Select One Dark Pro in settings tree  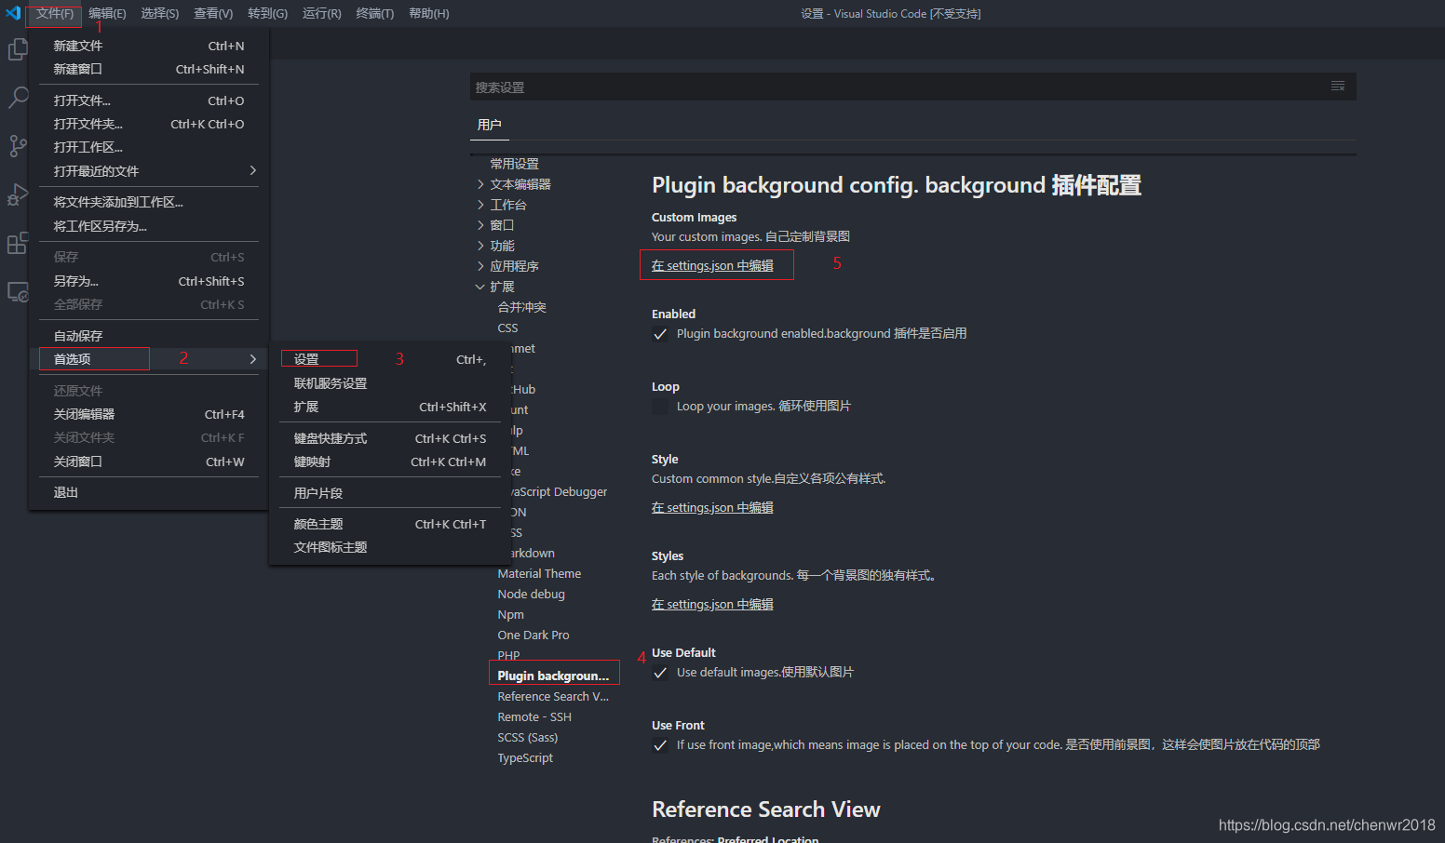click(533, 636)
